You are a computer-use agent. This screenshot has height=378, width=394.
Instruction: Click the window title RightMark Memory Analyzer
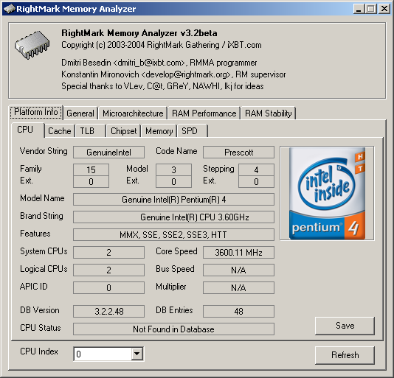(x=76, y=9)
